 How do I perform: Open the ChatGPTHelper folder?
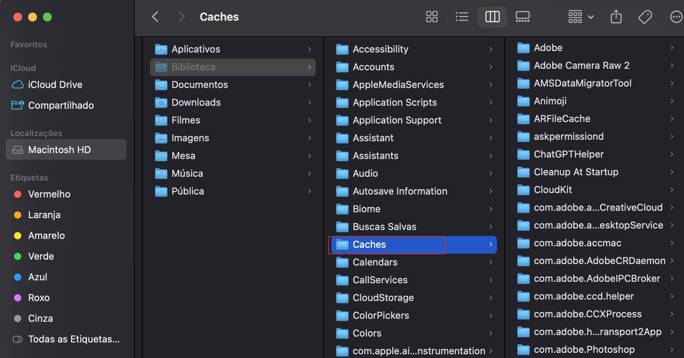[568, 154]
